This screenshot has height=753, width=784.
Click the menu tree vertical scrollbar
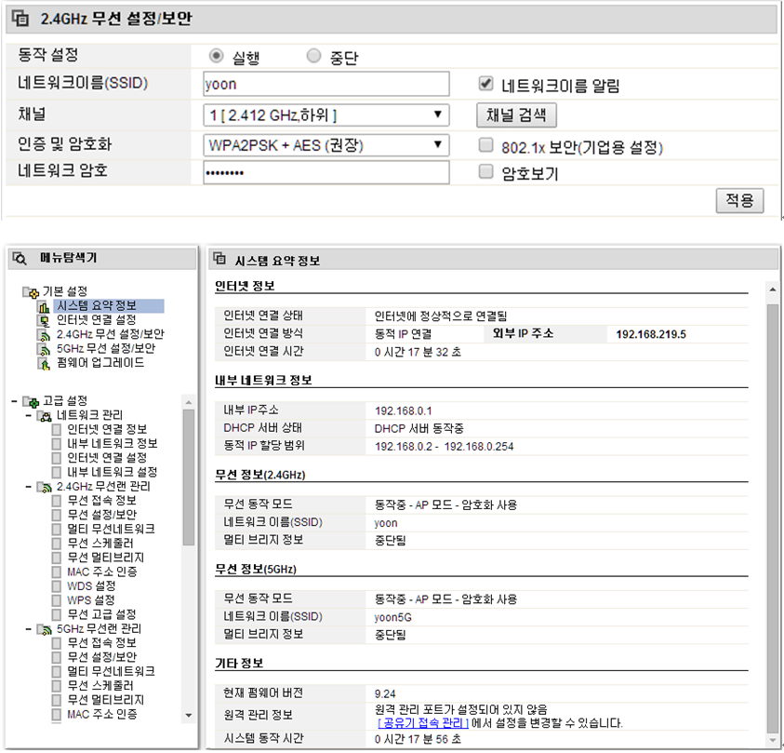coord(189,558)
